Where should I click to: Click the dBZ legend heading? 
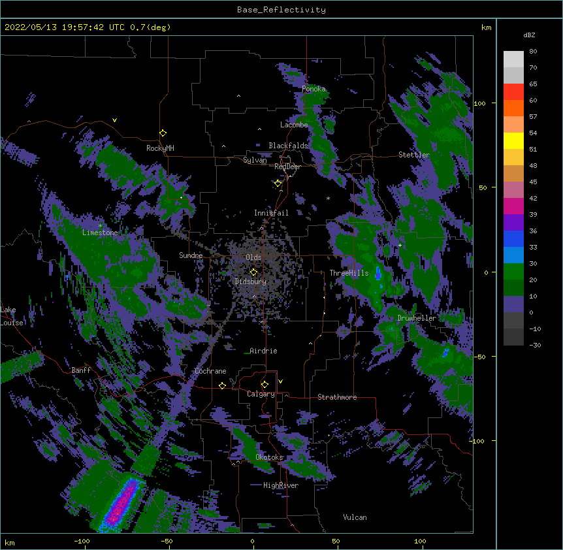click(x=529, y=35)
